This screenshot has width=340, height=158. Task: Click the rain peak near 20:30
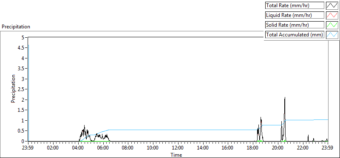coord(285,97)
